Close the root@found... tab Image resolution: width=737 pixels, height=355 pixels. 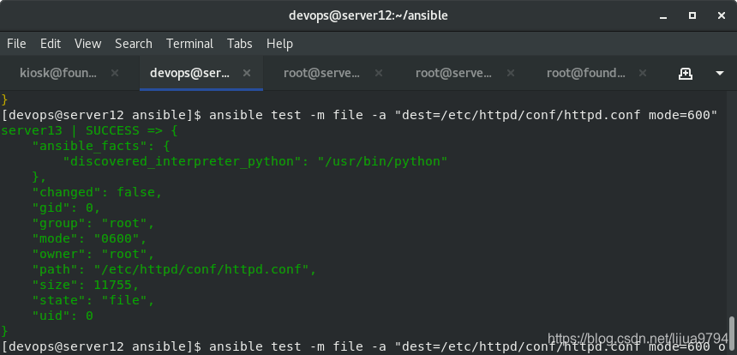coord(643,73)
